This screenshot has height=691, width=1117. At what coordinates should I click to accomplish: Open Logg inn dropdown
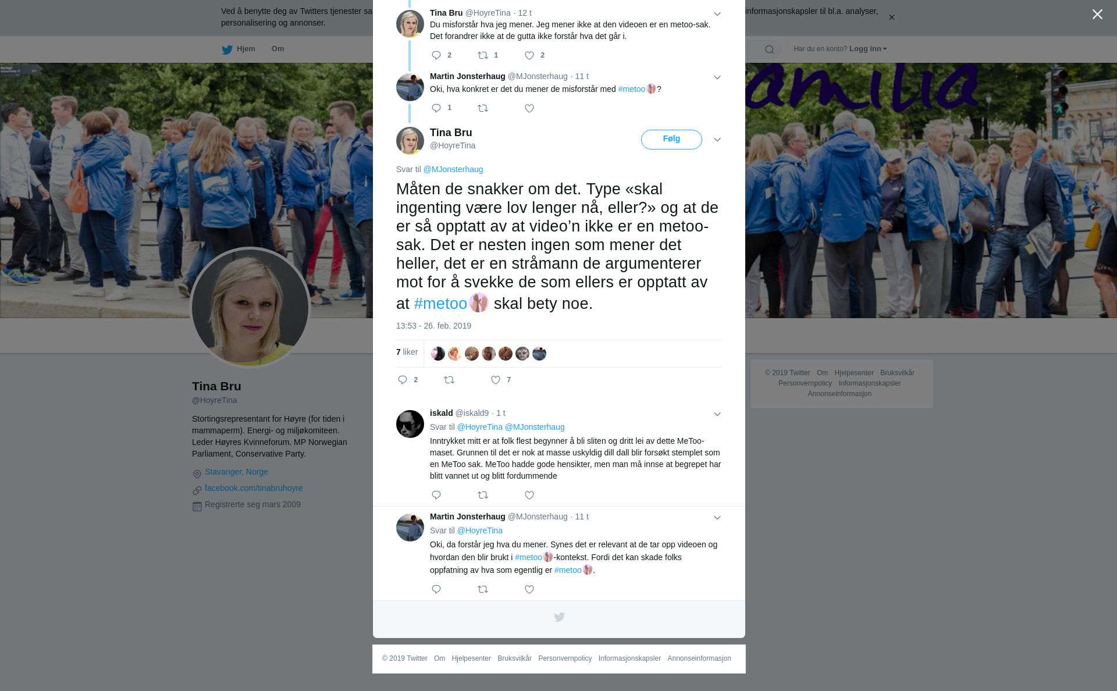[x=868, y=49]
